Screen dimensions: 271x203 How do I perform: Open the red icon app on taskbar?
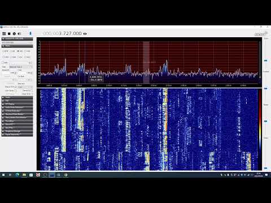tap(38, 175)
